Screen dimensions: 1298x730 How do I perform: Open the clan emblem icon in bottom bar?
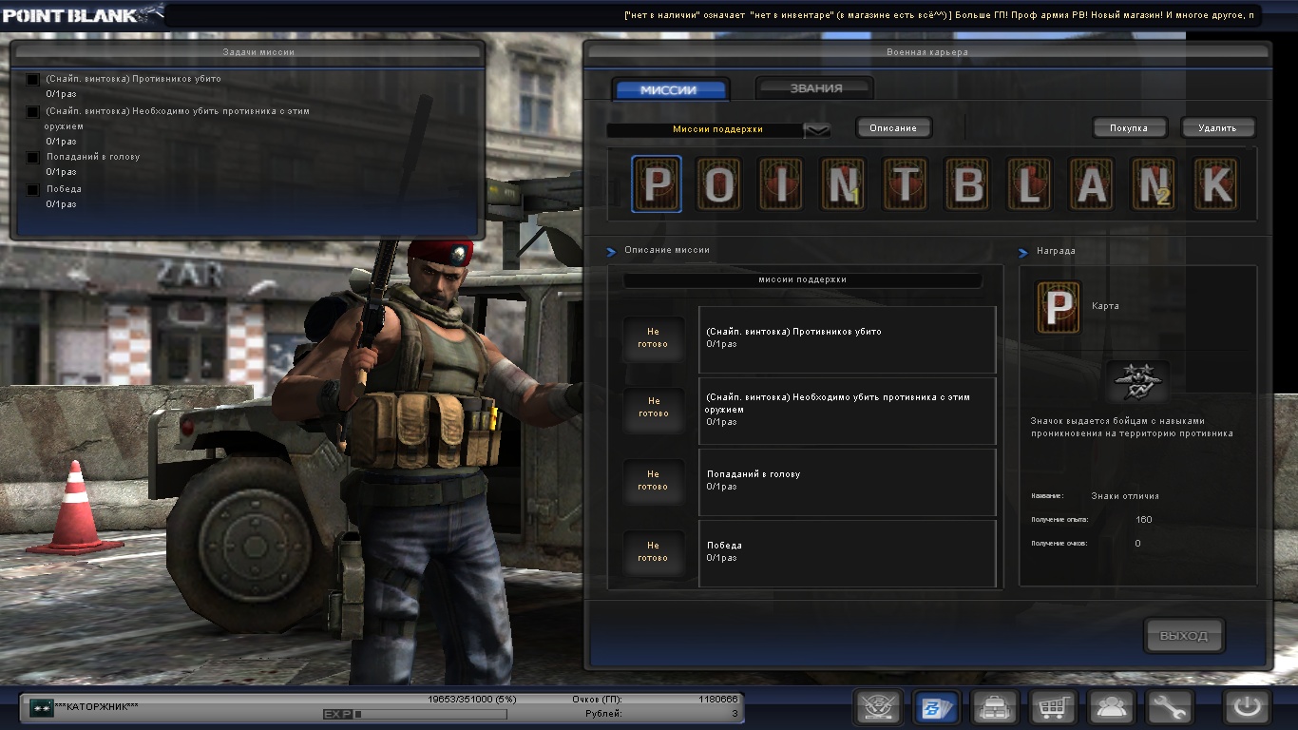878,707
